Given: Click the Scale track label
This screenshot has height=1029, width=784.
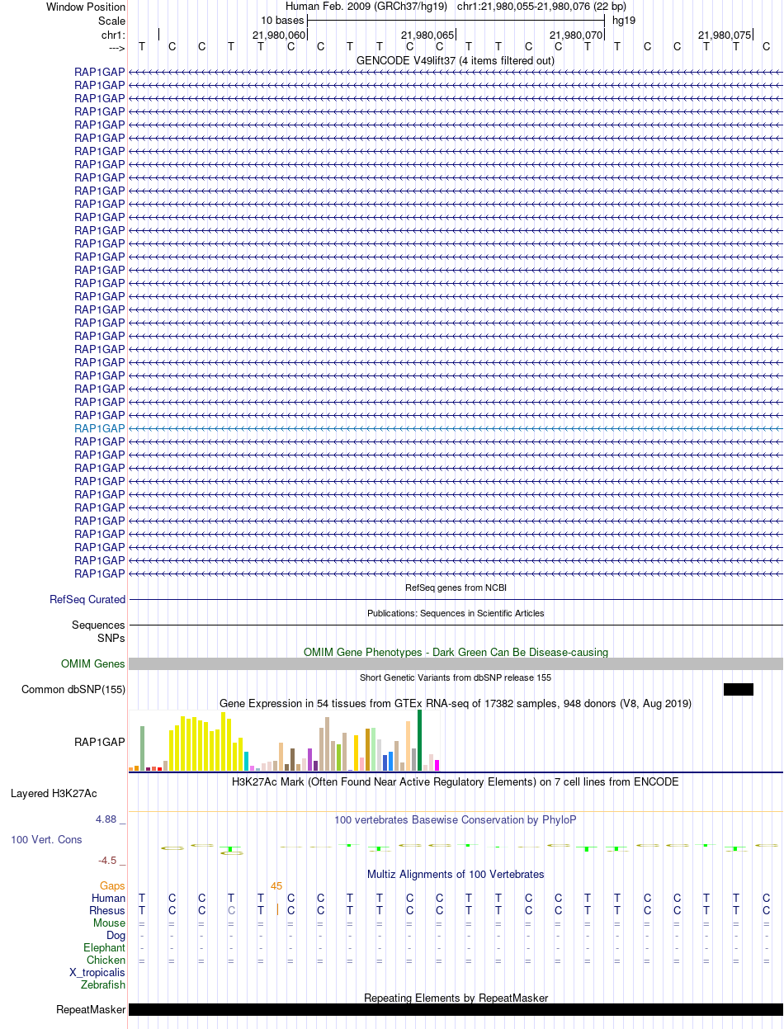Looking at the screenshot, I should tap(111, 21).
